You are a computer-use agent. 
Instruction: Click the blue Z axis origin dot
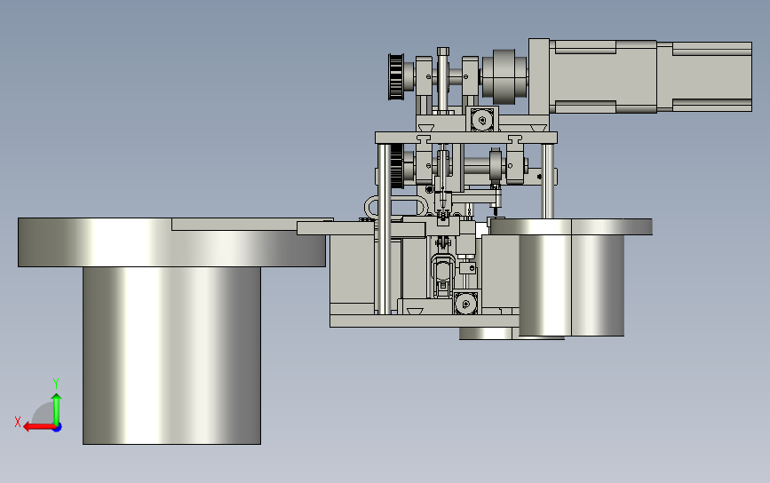point(58,428)
